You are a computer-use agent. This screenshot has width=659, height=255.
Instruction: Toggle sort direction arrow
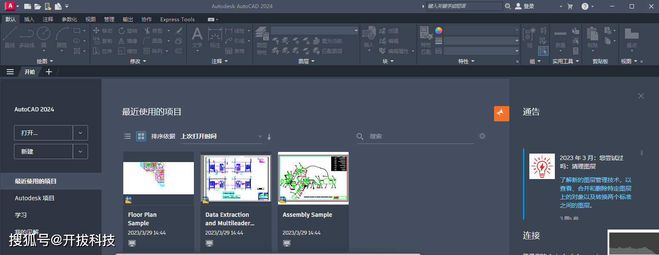coord(269,137)
